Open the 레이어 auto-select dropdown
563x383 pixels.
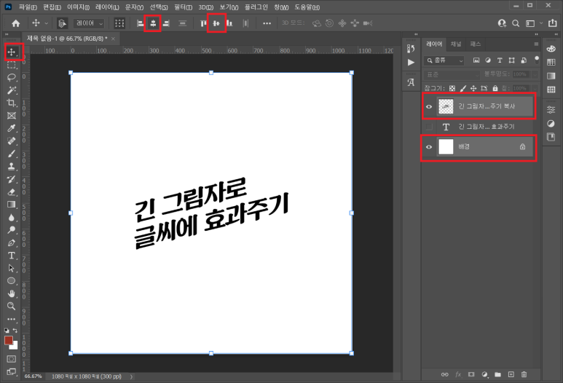coord(89,23)
